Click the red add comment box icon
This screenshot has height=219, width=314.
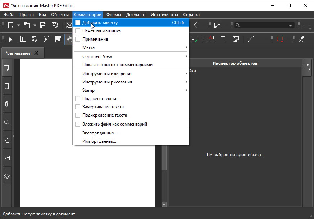[x=280, y=39]
